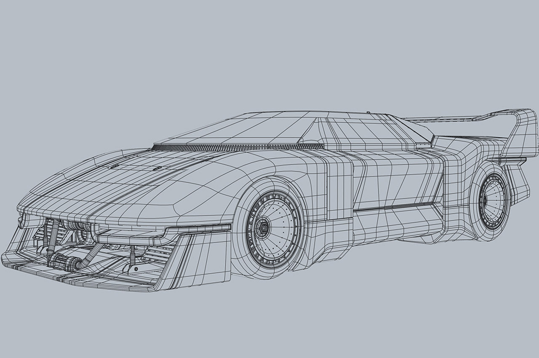Select the ribbed cowl vent strip

[236, 147]
